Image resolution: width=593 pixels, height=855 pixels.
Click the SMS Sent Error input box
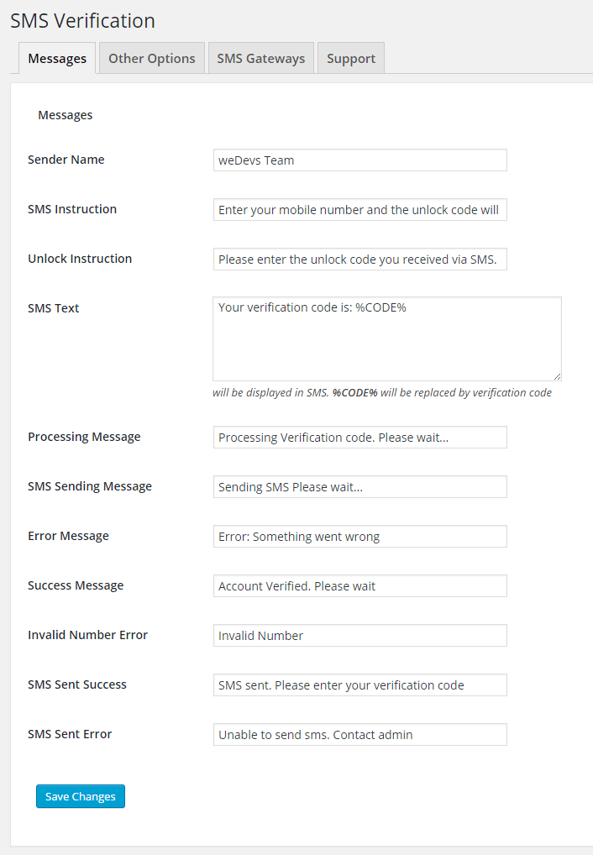(359, 734)
